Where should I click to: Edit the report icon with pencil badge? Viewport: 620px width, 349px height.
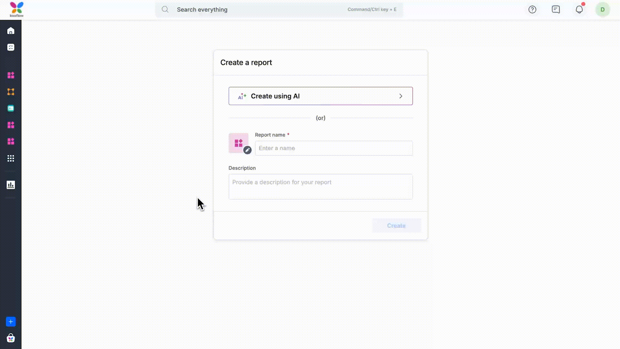pos(247,150)
